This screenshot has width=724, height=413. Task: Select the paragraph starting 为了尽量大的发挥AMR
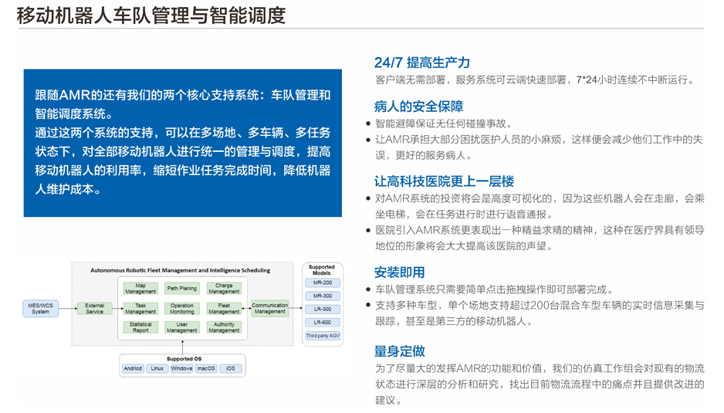(540, 384)
